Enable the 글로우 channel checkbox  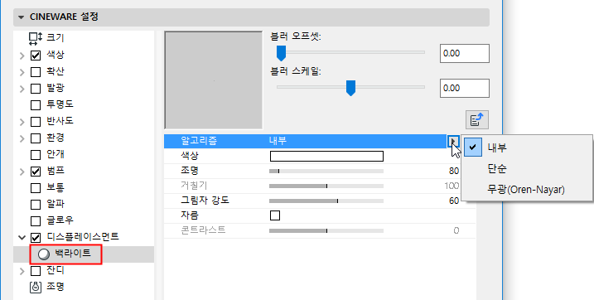click(36, 220)
